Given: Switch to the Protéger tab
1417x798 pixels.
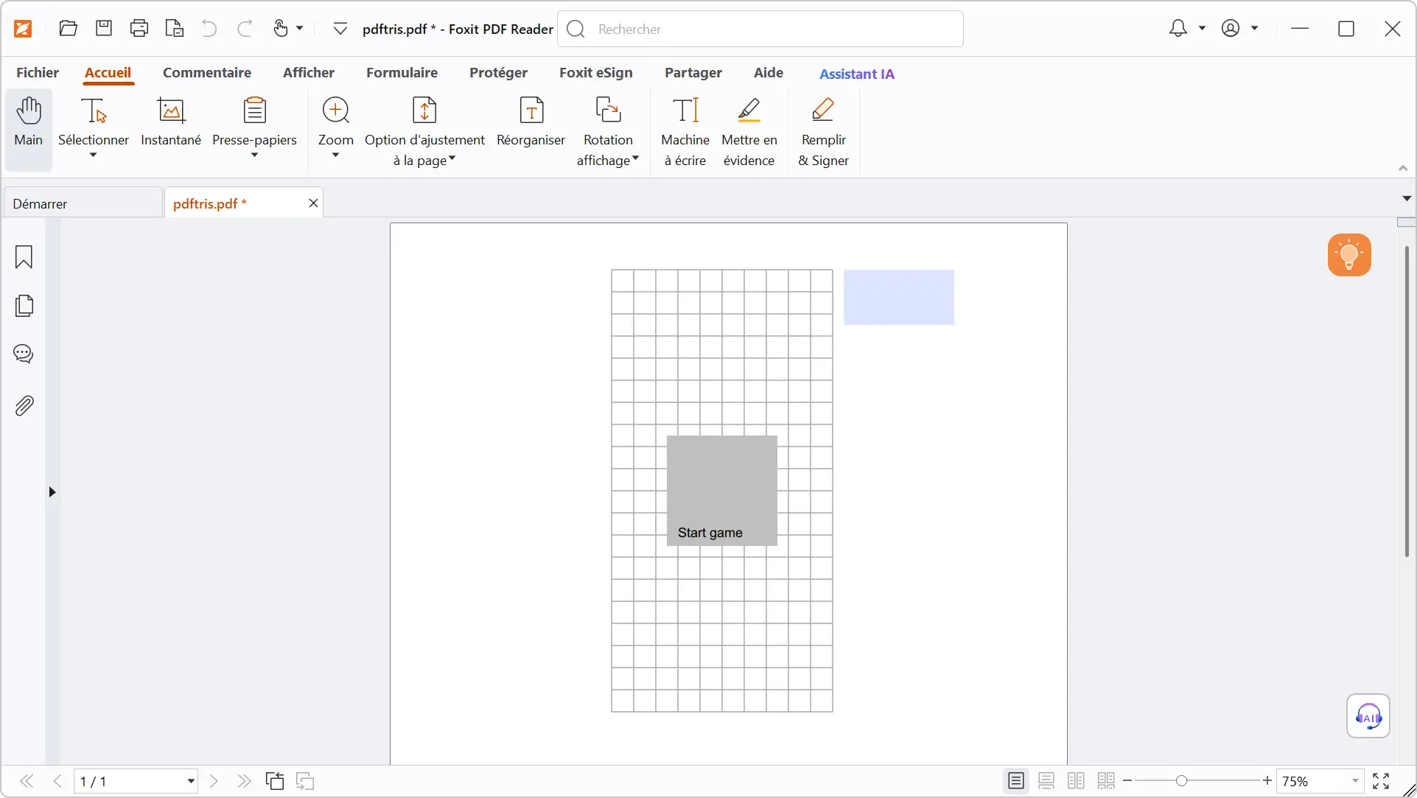Looking at the screenshot, I should [499, 72].
